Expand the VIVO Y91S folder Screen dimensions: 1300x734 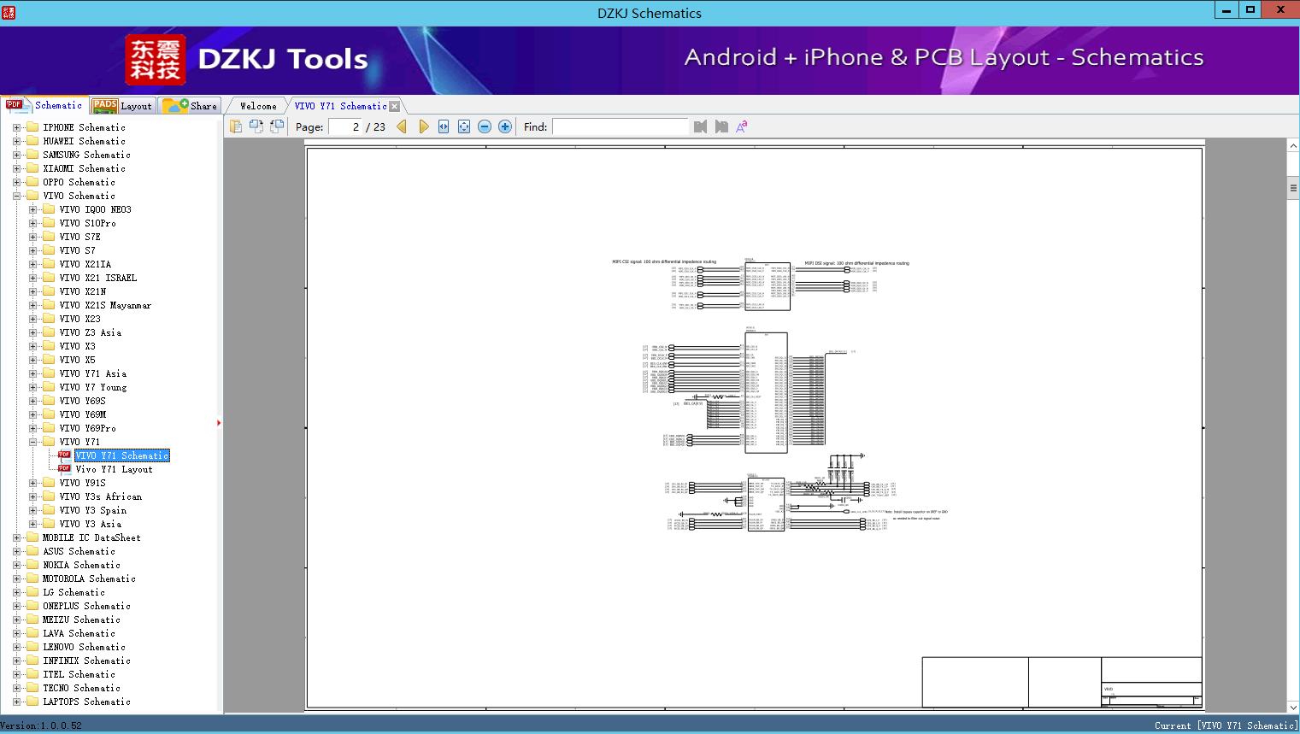[x=32, y=483]
